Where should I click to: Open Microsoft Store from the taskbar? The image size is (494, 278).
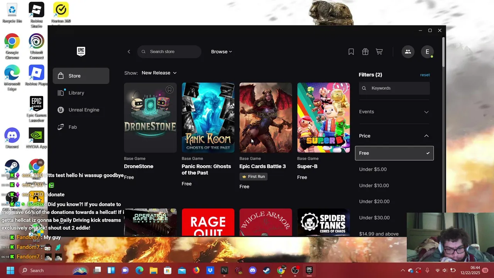point(167,270)
